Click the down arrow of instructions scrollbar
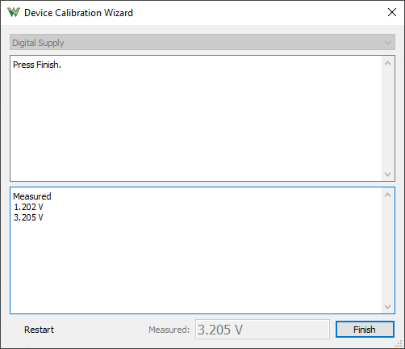Image resolution: width=405 pixels, height=349 pixels. [x=387, y=174]
